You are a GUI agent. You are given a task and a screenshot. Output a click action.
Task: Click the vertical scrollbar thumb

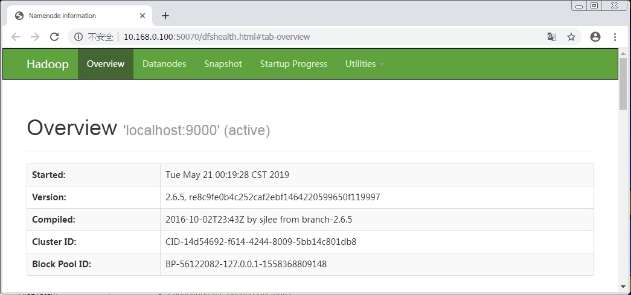pyautogui.click(x=623, y=84)
